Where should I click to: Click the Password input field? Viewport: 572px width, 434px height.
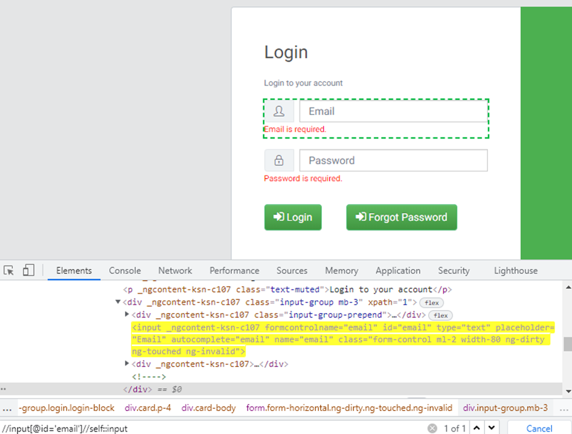point(393,160)
